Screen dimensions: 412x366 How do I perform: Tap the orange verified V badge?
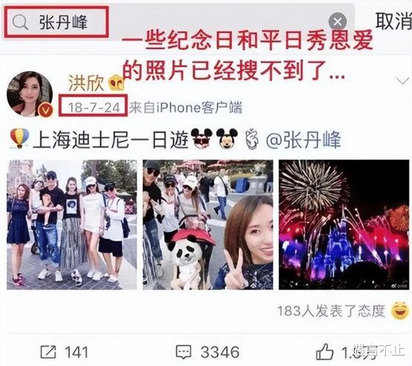pos(45,110)
